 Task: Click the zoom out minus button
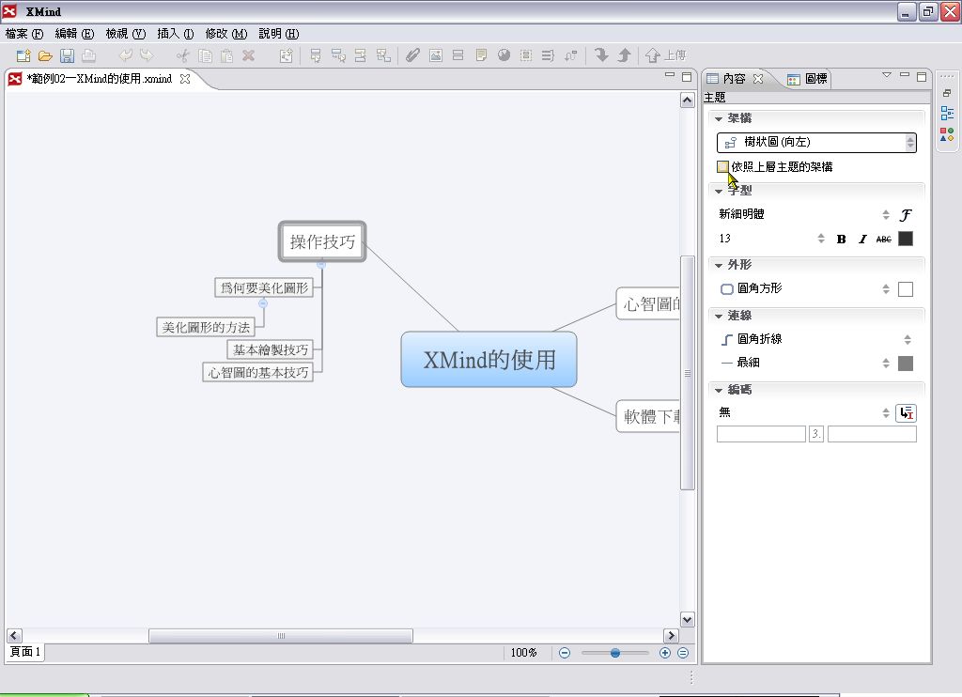[565, 653]
